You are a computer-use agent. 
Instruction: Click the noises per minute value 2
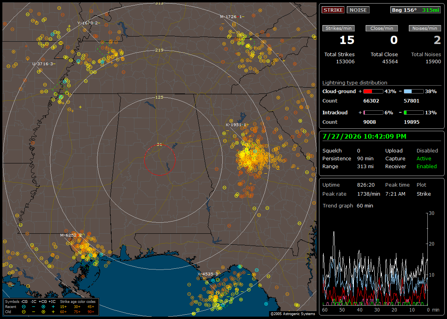[437, 40]
